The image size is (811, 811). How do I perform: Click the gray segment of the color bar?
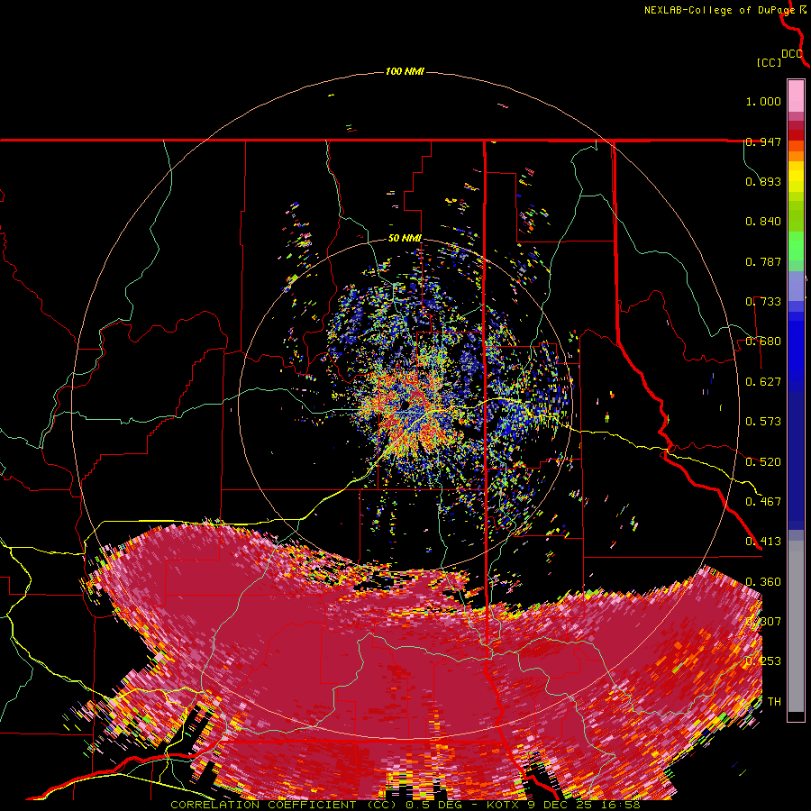(x=796, y=626)
